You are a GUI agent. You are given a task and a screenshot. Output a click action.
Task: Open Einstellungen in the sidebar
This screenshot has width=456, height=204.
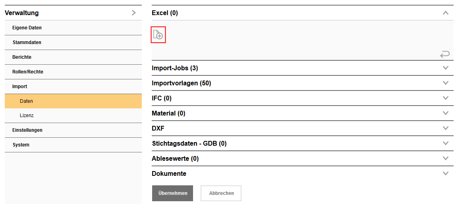coord(27,130)
